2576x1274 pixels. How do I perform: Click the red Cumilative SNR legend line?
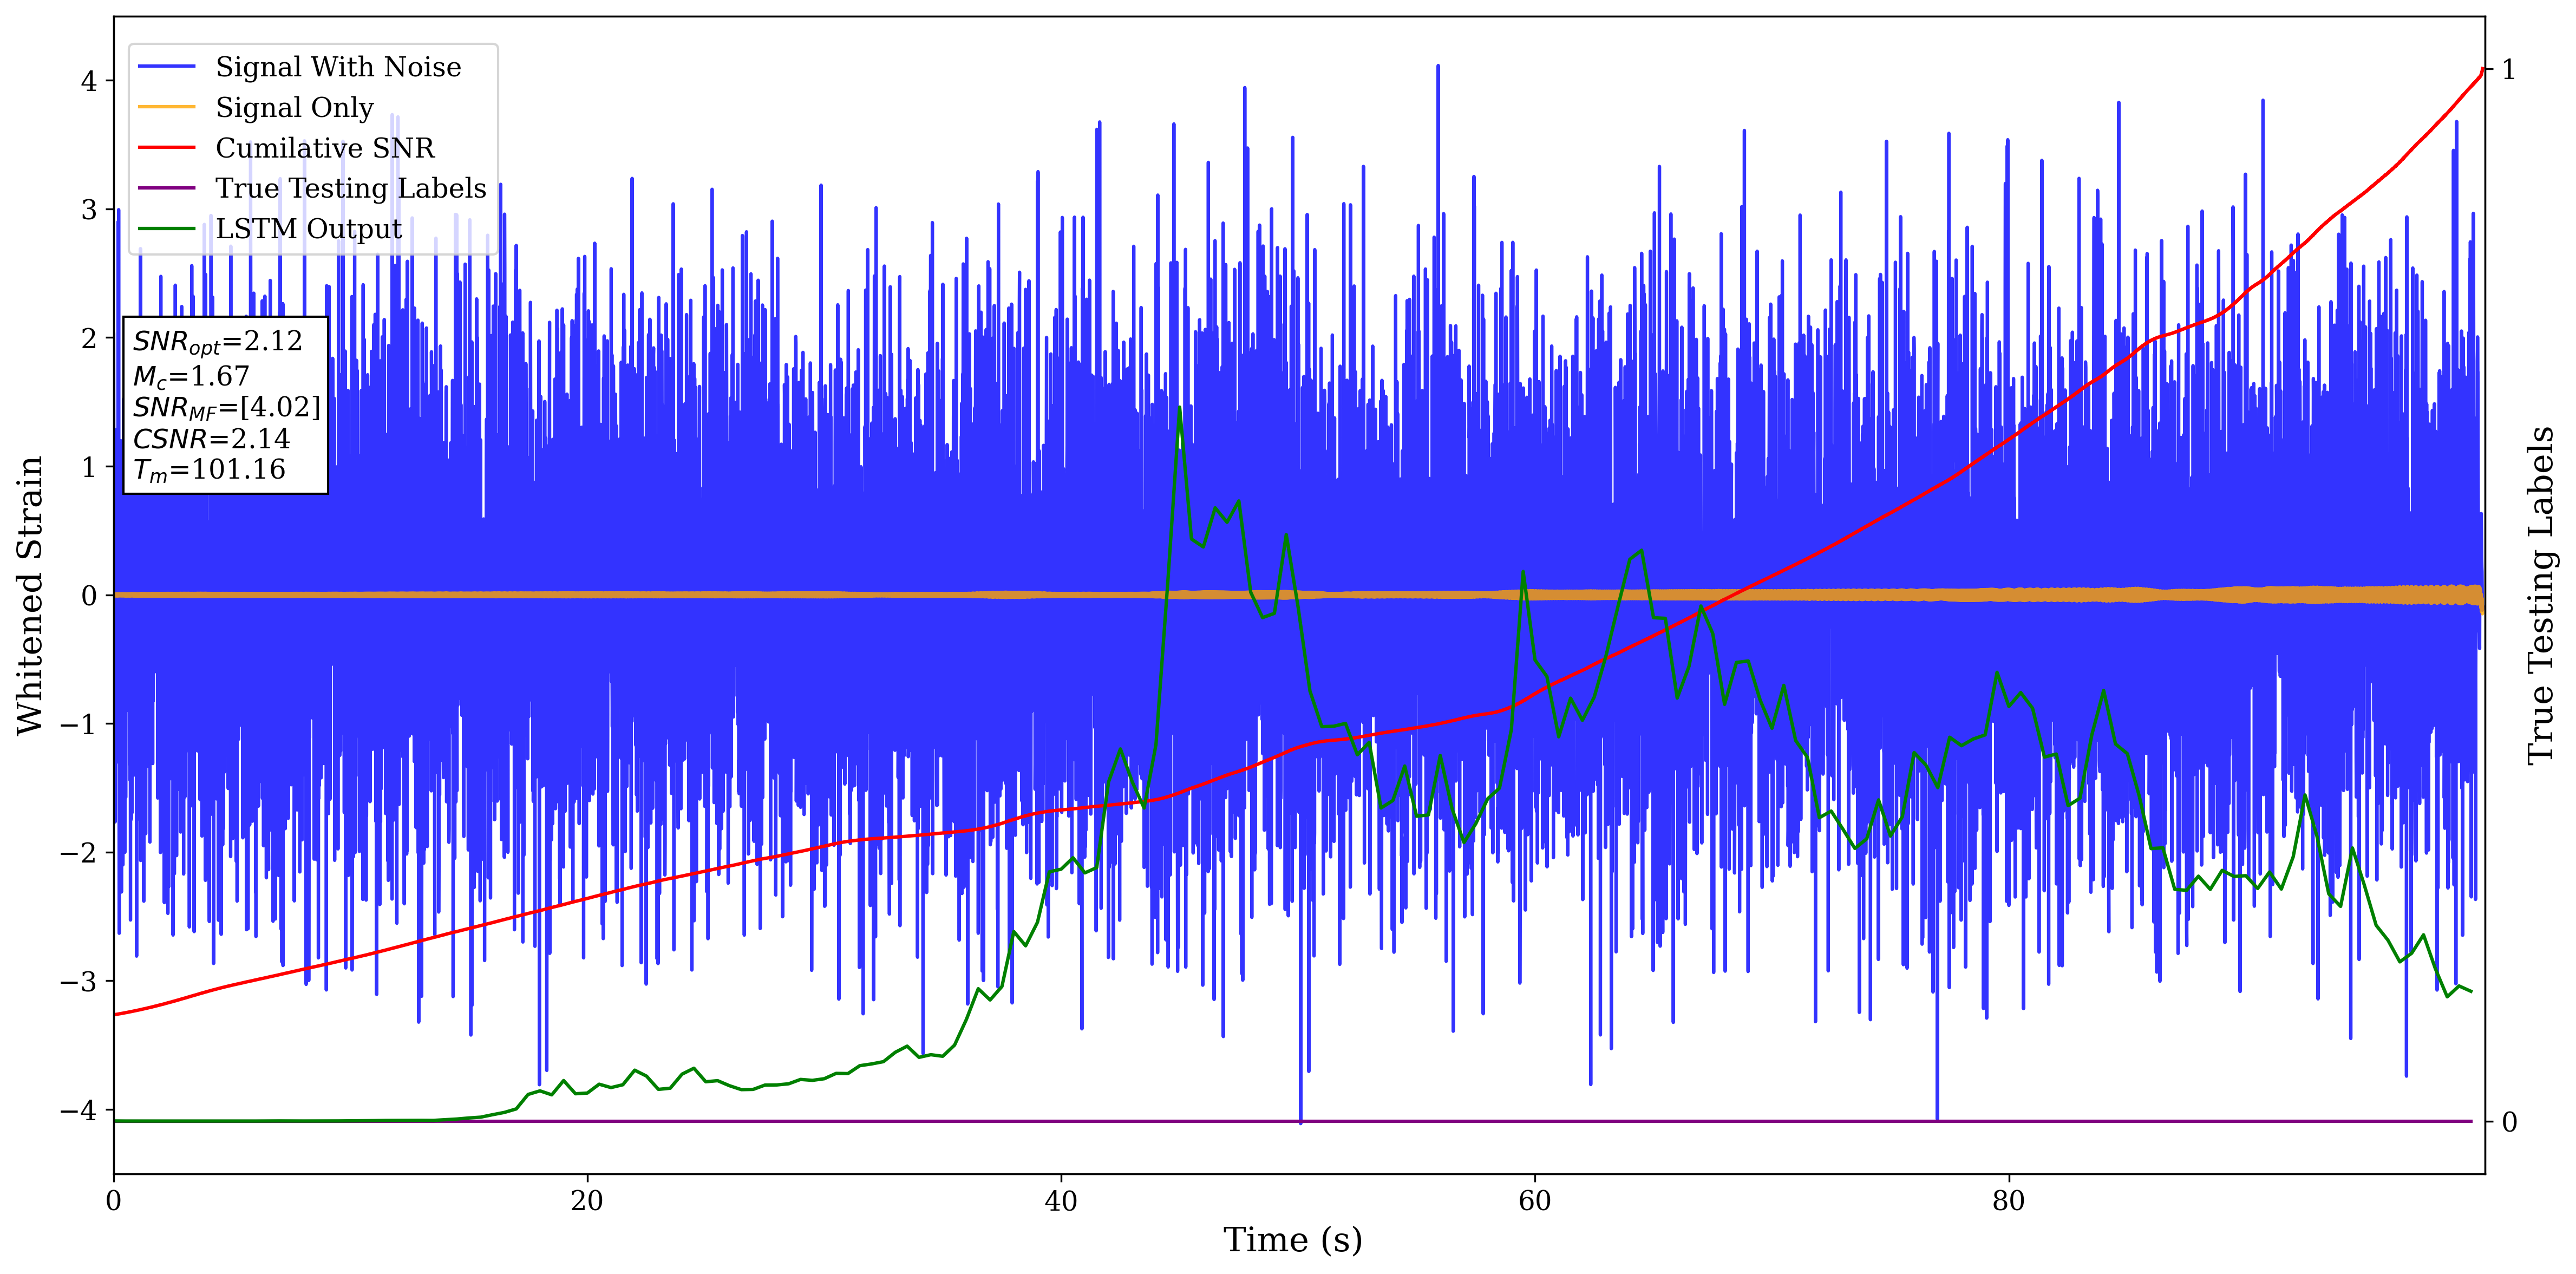click(x=166, y=148)
